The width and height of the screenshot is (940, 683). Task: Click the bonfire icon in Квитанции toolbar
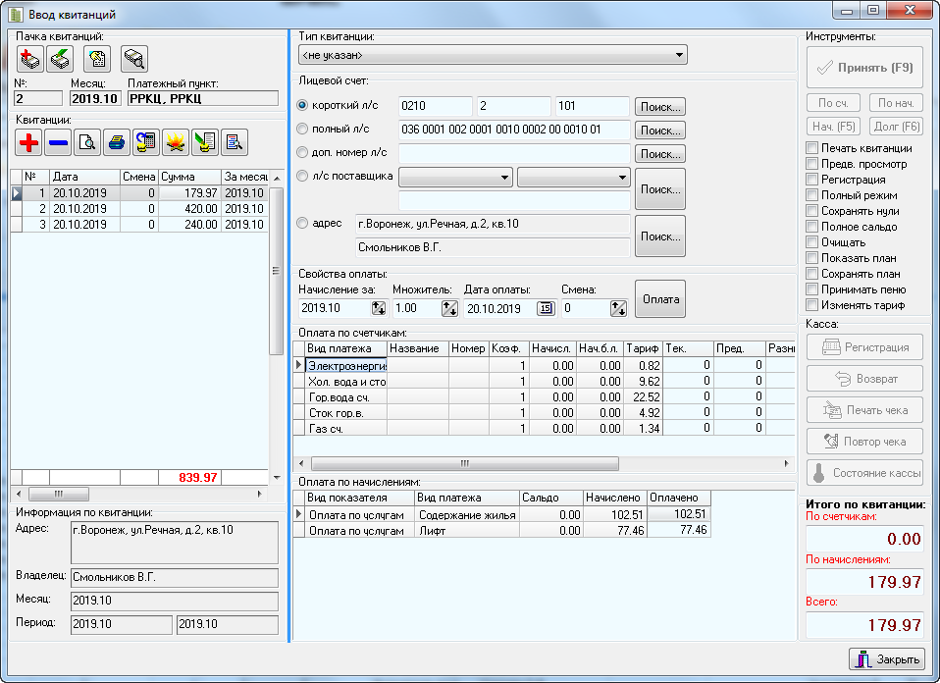176,143
